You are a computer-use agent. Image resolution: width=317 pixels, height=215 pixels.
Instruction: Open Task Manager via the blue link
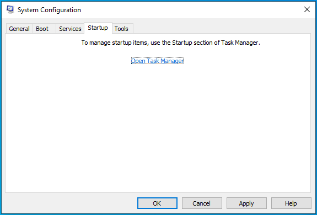pyautogui.click(x=158, y=61)
